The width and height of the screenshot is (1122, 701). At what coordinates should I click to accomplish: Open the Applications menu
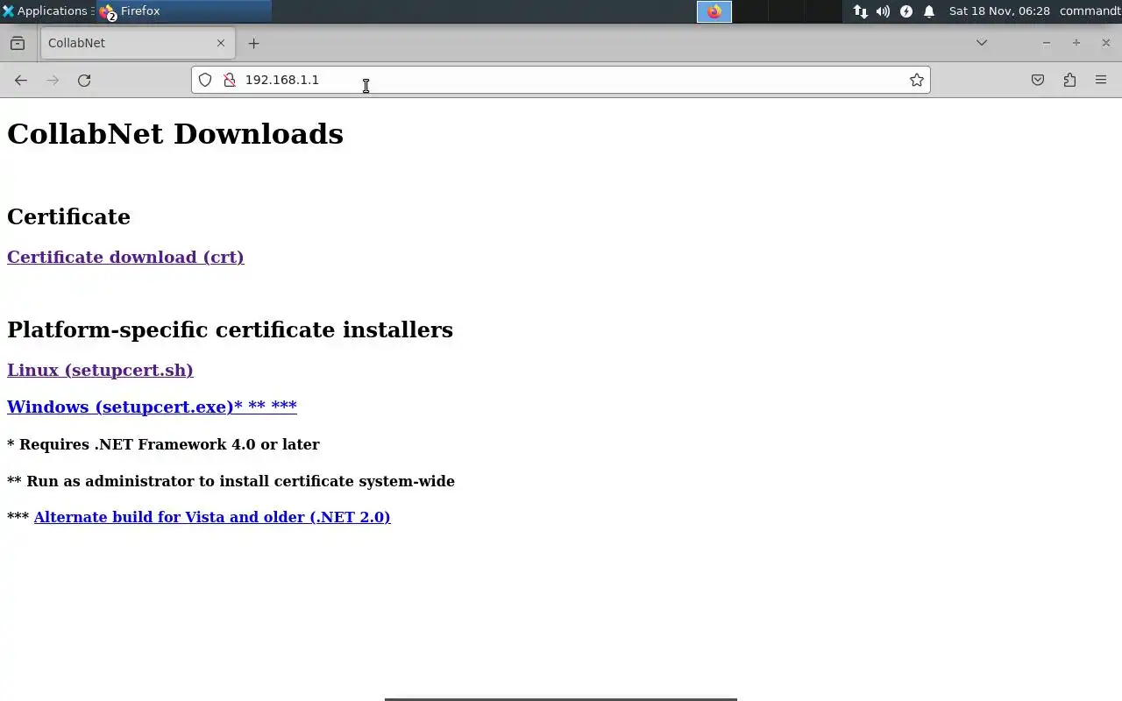click(46, 11)
